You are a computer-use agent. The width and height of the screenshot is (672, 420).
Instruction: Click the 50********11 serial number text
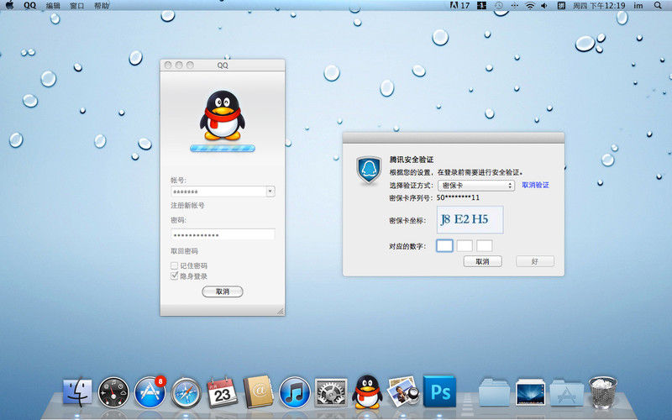pos(458,197)
